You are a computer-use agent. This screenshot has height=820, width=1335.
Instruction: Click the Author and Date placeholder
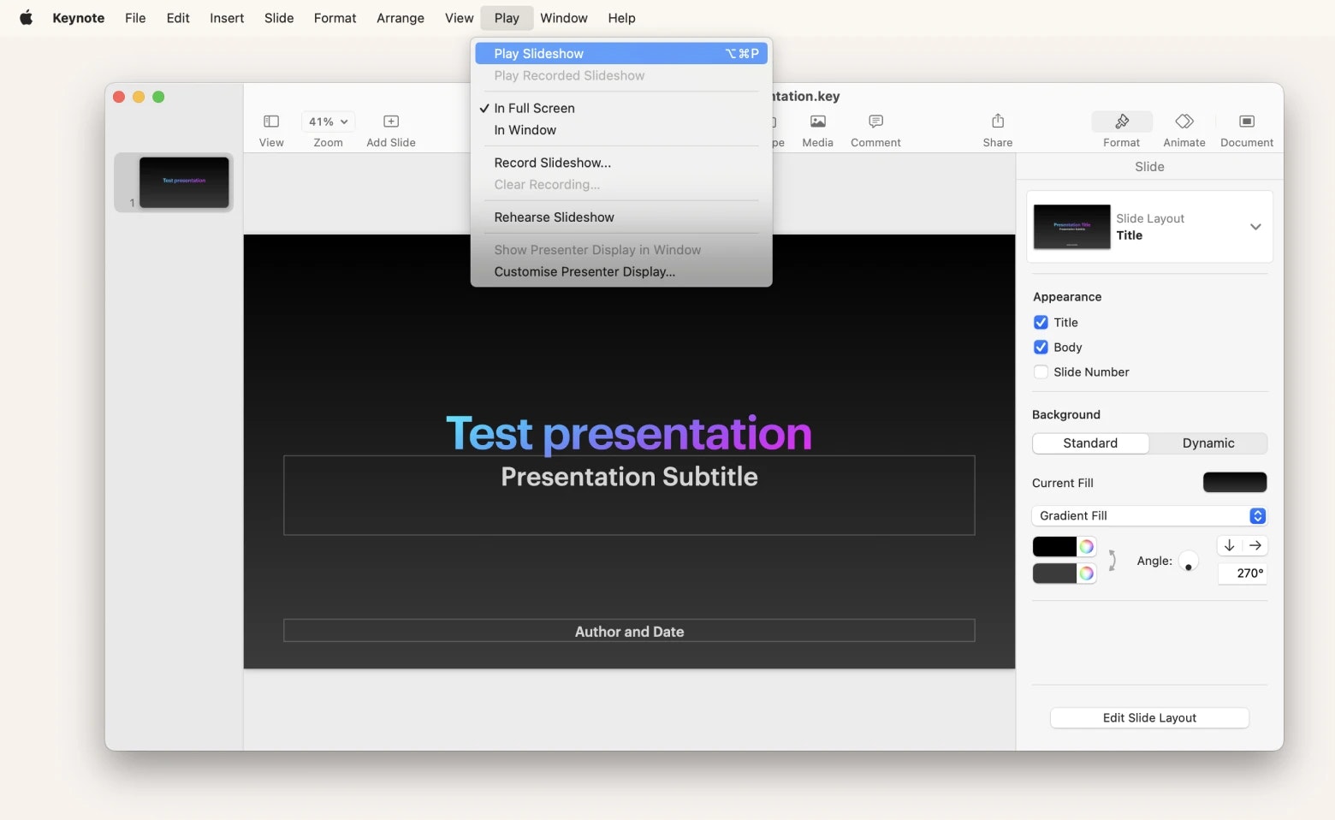pyautogui.click(x=629, y=631)
